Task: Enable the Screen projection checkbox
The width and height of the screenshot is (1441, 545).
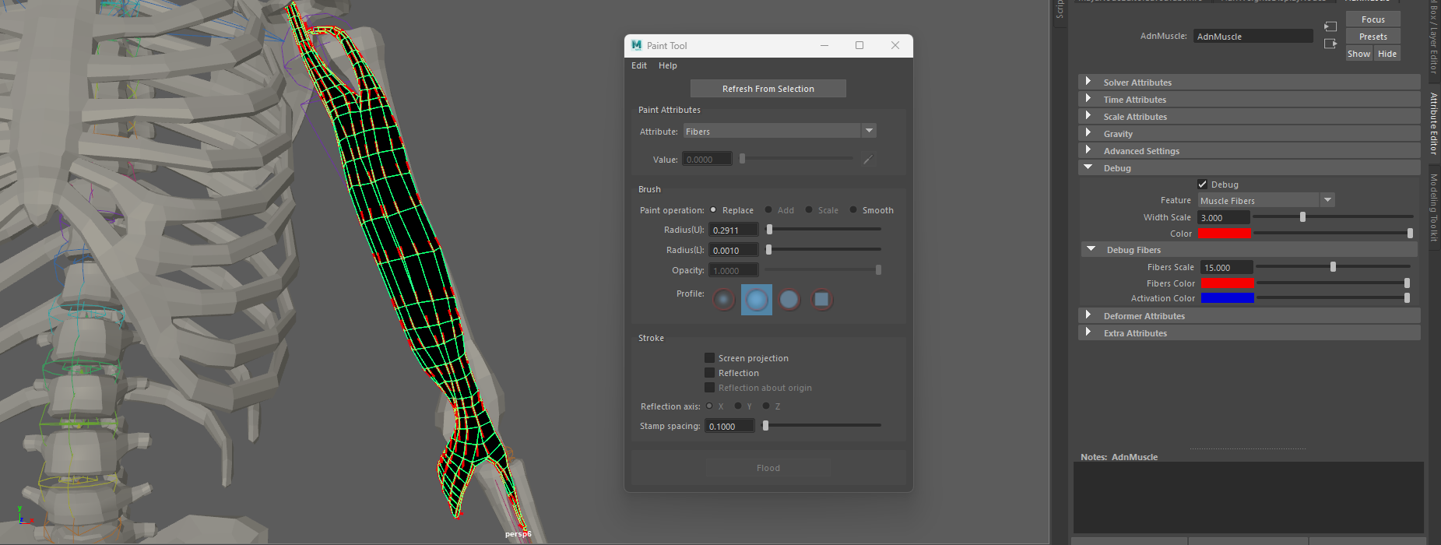Action: 709,358
